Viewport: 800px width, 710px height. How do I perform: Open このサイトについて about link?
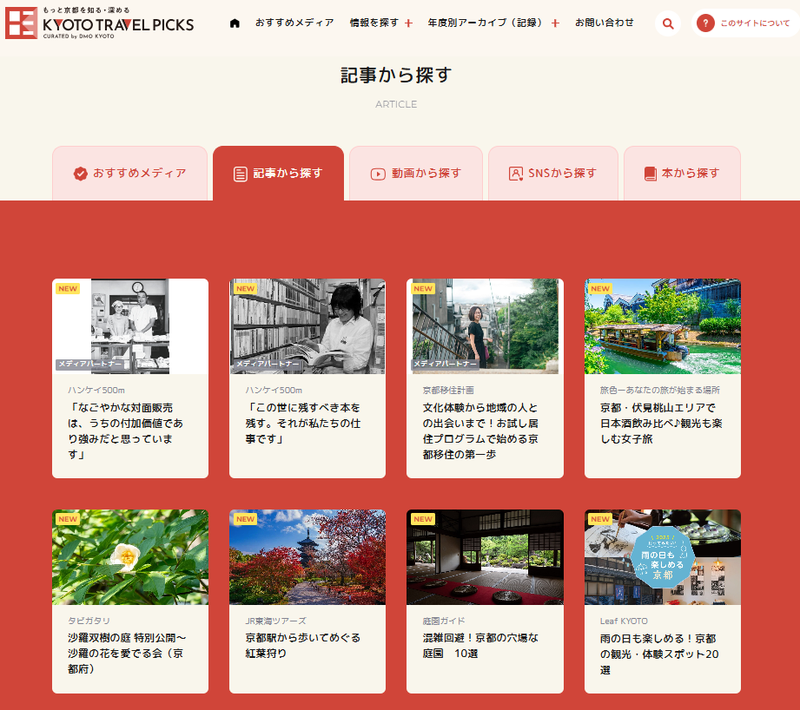(755, 23)
